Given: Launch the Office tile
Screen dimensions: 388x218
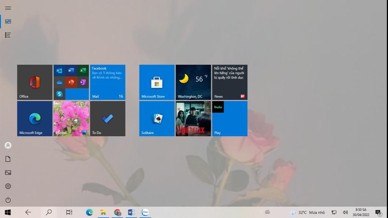Looking at the screenshot, I should 34,82.
